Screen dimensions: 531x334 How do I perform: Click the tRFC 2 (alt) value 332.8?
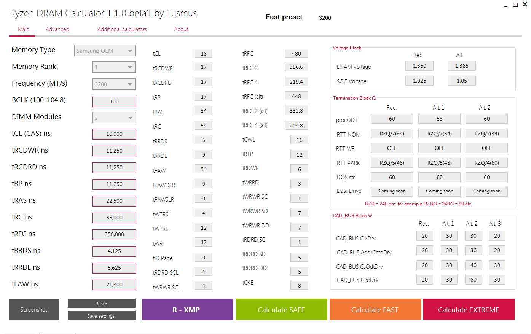296,111
